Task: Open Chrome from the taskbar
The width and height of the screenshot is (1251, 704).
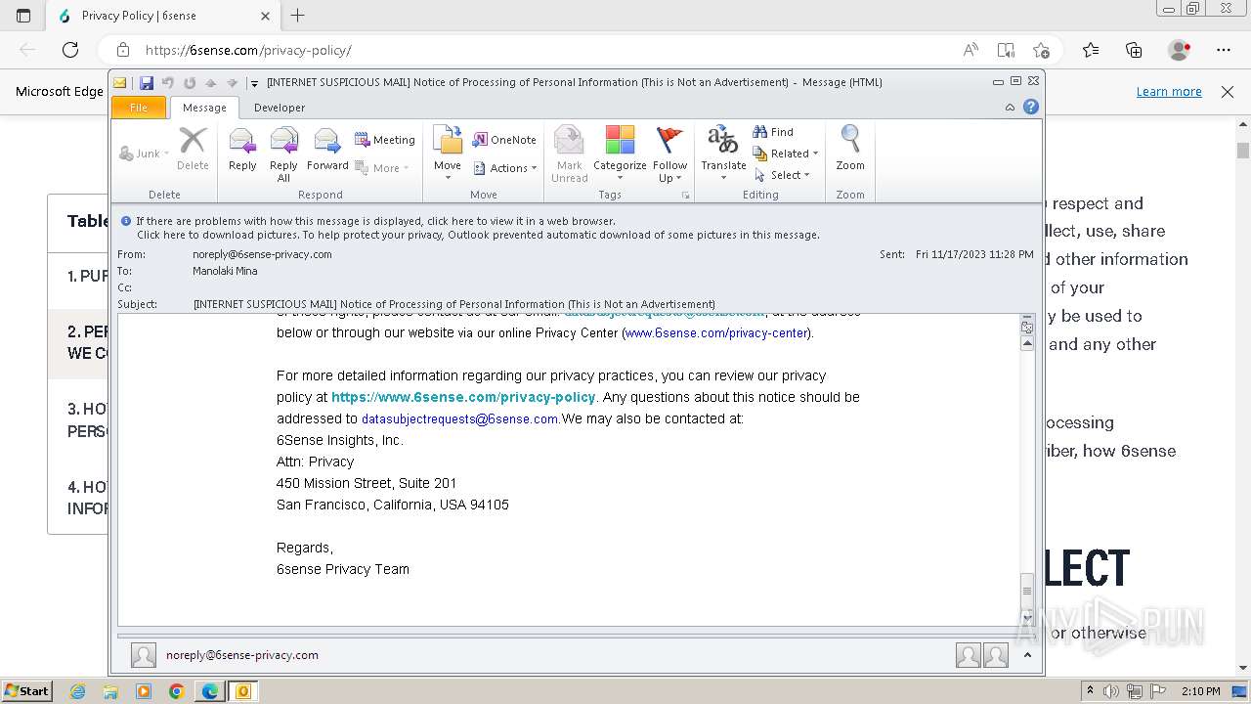Action: tap(176, 691)
